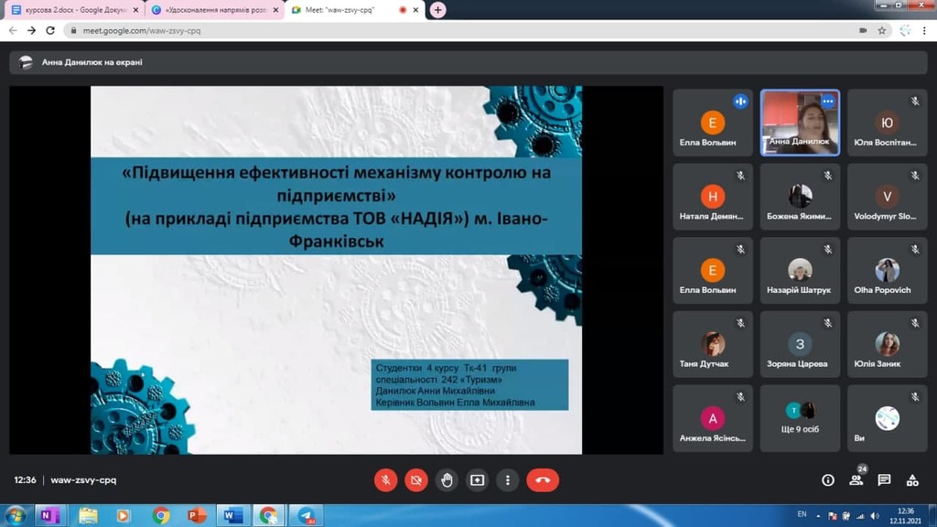Screen dimensions: 937x527
Task: Bookmark this page with the star icon
Action: [882, 30]
